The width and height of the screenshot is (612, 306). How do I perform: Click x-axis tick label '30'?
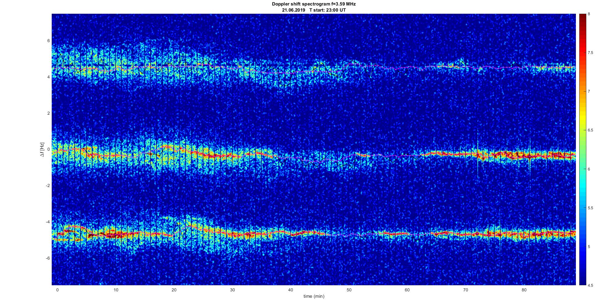point(232,290)
